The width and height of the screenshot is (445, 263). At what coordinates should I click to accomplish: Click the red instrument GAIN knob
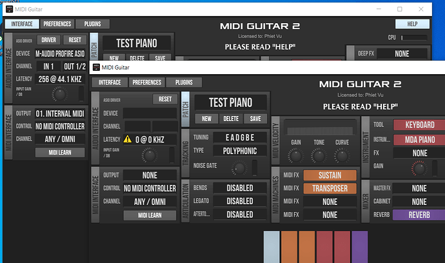pos(419,168)
